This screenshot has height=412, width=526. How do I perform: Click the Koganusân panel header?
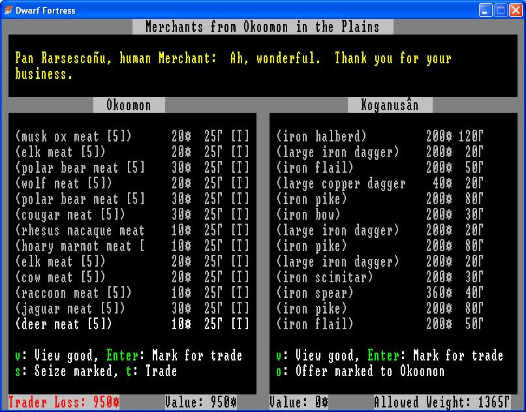point(390,105)
